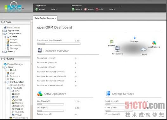This screenshot has height=120, width=167.
Task: Select the Data-Center Summary tab
Action: coord(45,18)
